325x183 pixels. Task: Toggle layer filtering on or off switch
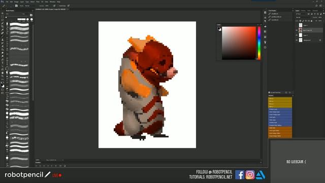[324, 14]
